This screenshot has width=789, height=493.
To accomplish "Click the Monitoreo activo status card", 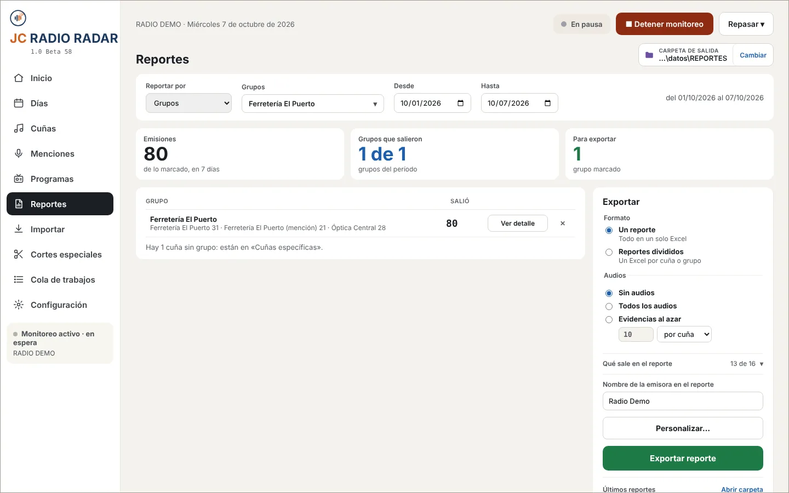I will 60,343.
